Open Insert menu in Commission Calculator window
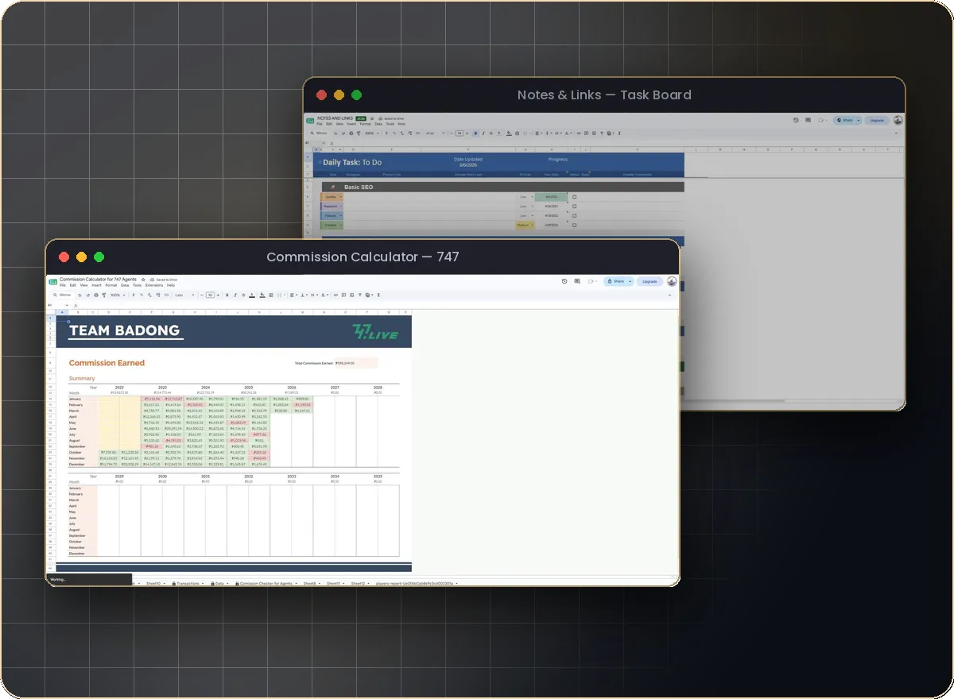Viewport: 954px width, 699px height. [96, 285]
